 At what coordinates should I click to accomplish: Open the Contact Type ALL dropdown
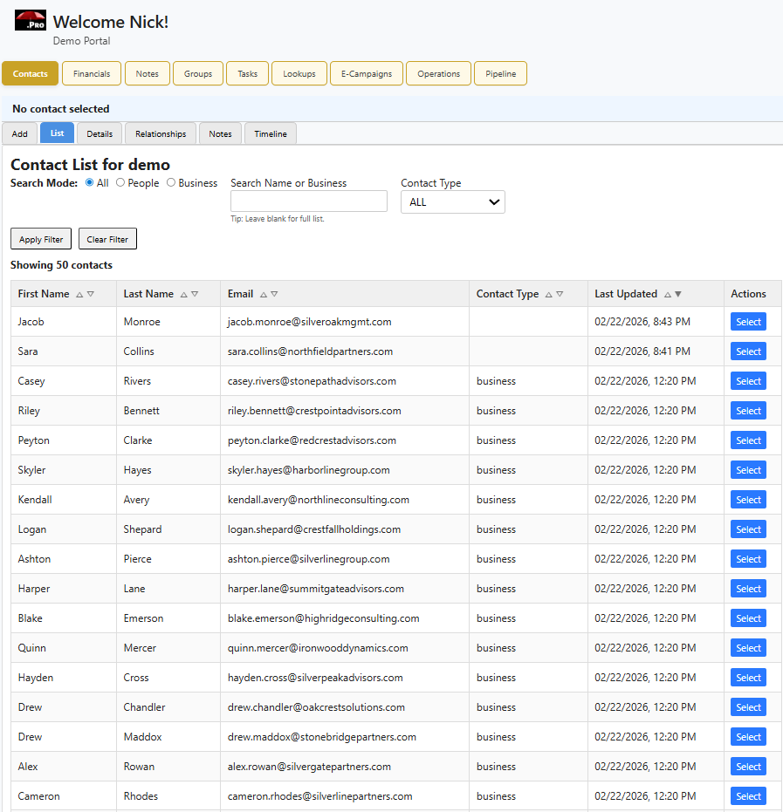click(453, 202)
